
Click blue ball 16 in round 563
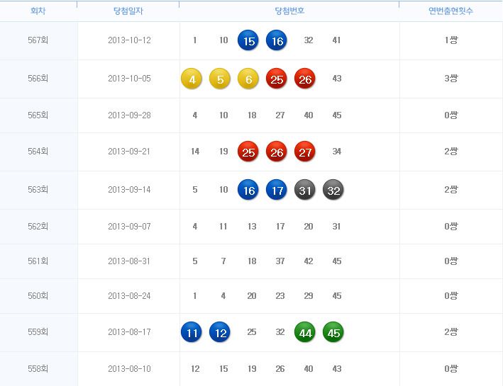point(248,190)
